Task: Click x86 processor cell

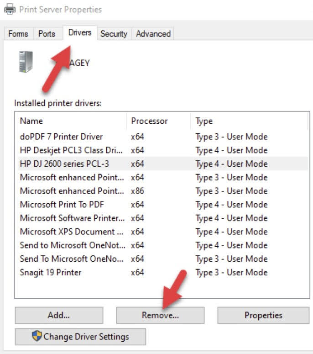Action: [x=137, y=191]
